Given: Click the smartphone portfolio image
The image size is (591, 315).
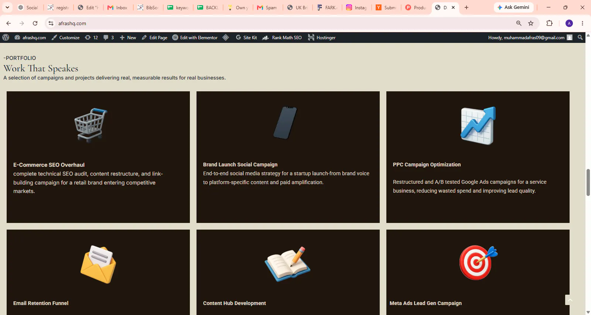Looking at the screenshot, I should (x=285, y=123).
